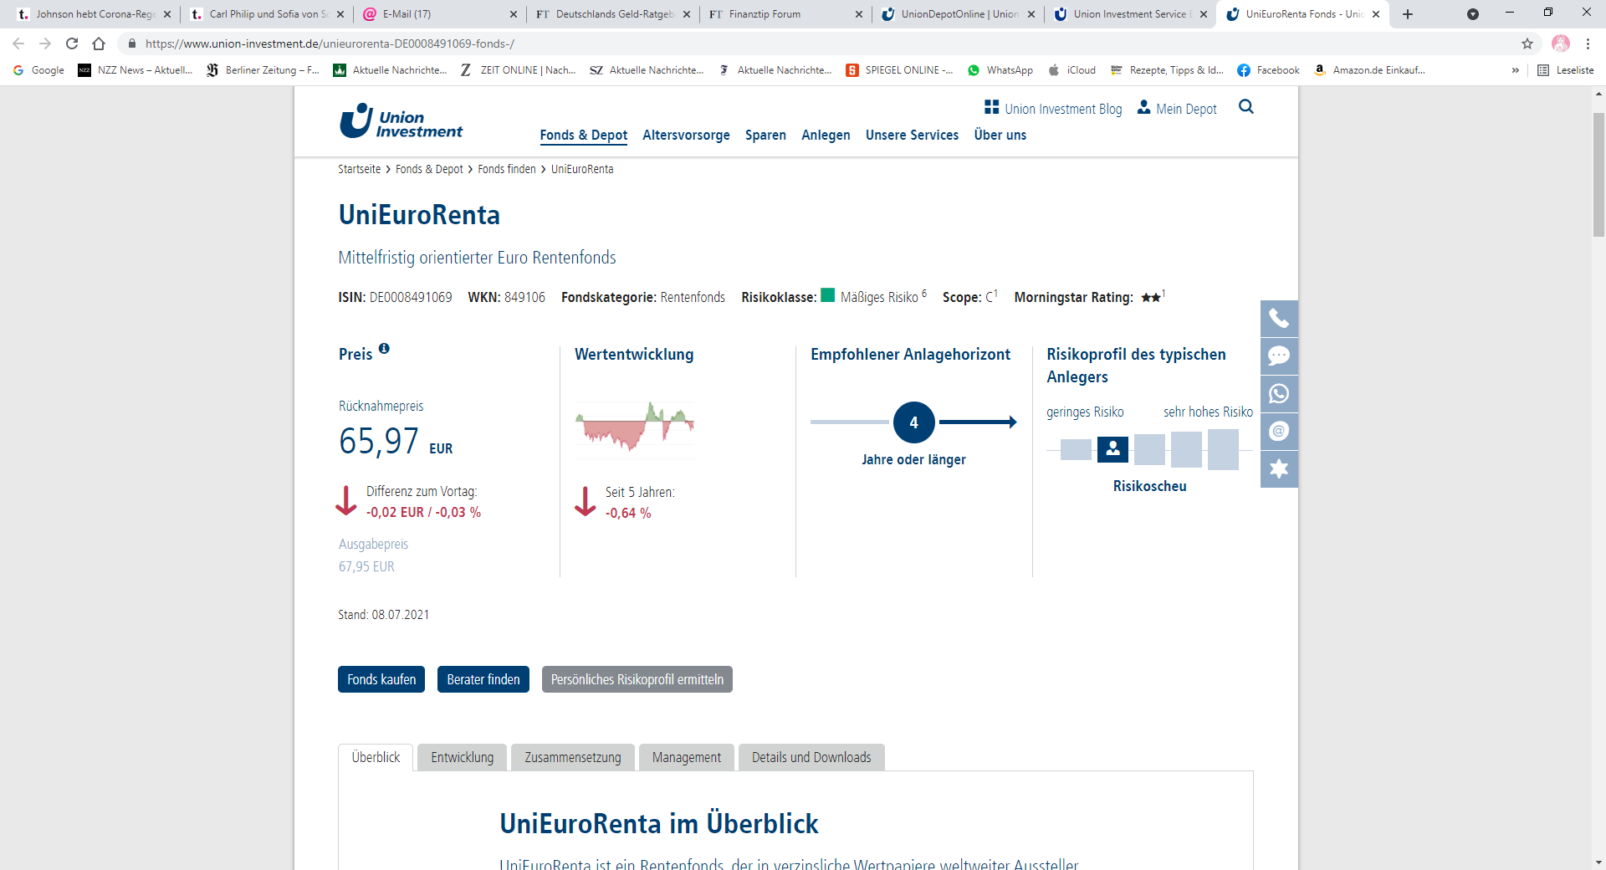The height and width of the screenshot is (870, 1606).
Task: Bookmark this page with the star icon
Action: (1527, 43)
